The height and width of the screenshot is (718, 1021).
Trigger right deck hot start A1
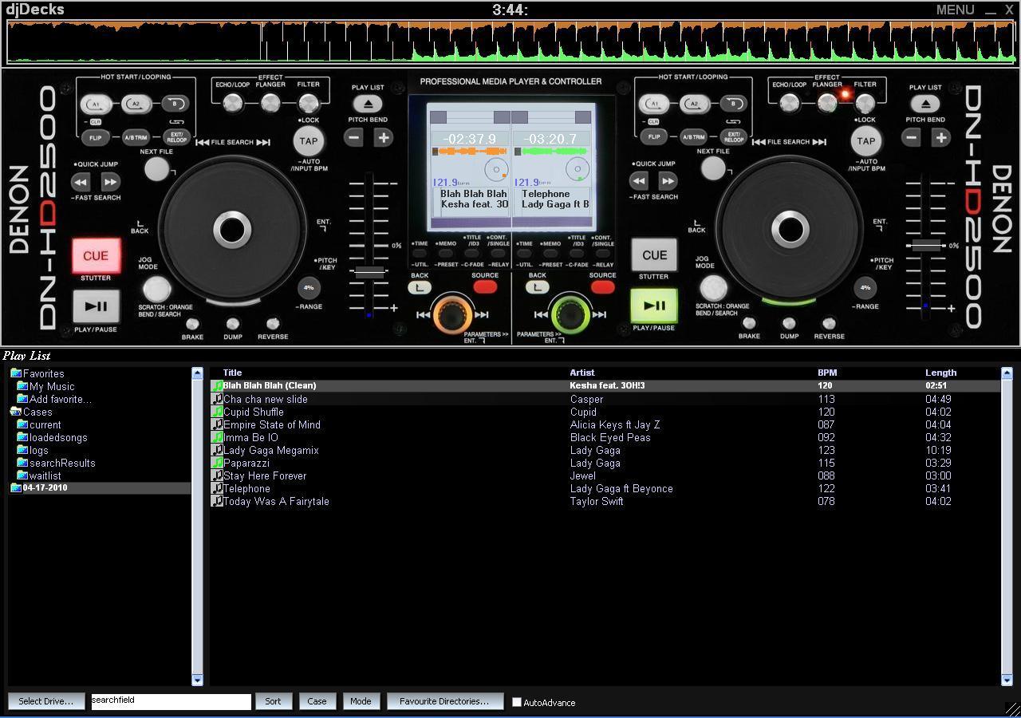[x=654, y=104]
